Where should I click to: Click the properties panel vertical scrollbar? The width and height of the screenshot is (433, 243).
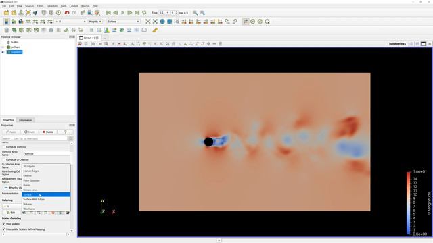[72, 188]
